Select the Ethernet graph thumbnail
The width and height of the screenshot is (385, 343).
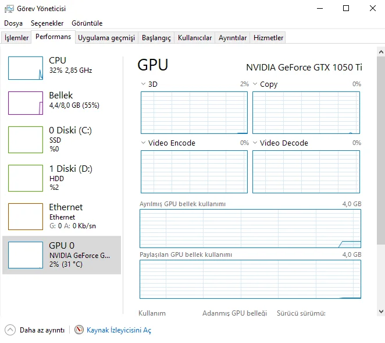click(x=26, y=217)
